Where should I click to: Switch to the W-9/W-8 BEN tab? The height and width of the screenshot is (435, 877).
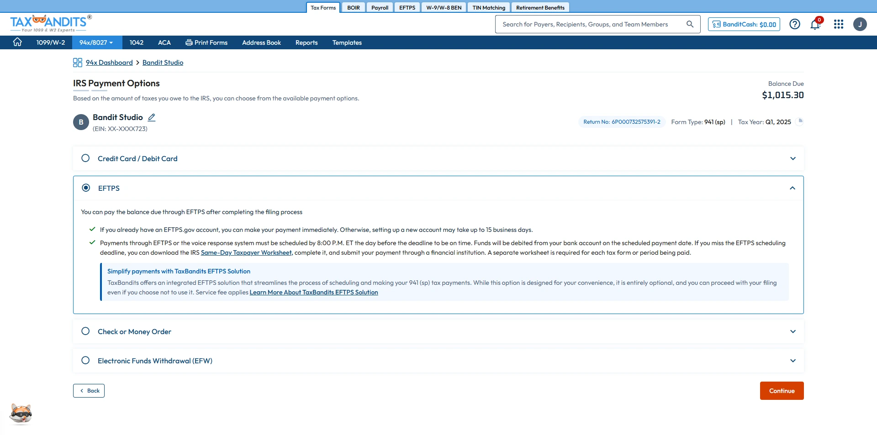[444, 8]
